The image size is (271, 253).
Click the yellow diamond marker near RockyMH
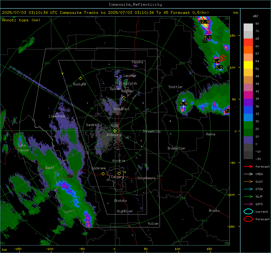80,79
